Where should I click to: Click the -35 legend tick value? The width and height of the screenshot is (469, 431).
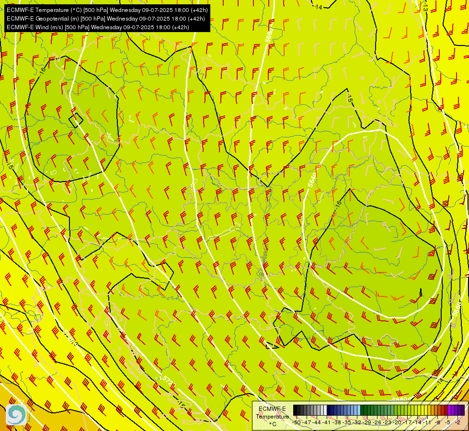pos(347,422)
